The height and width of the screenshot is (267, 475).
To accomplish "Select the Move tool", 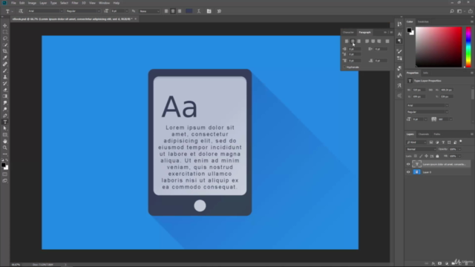I will (x=5, y=25).
